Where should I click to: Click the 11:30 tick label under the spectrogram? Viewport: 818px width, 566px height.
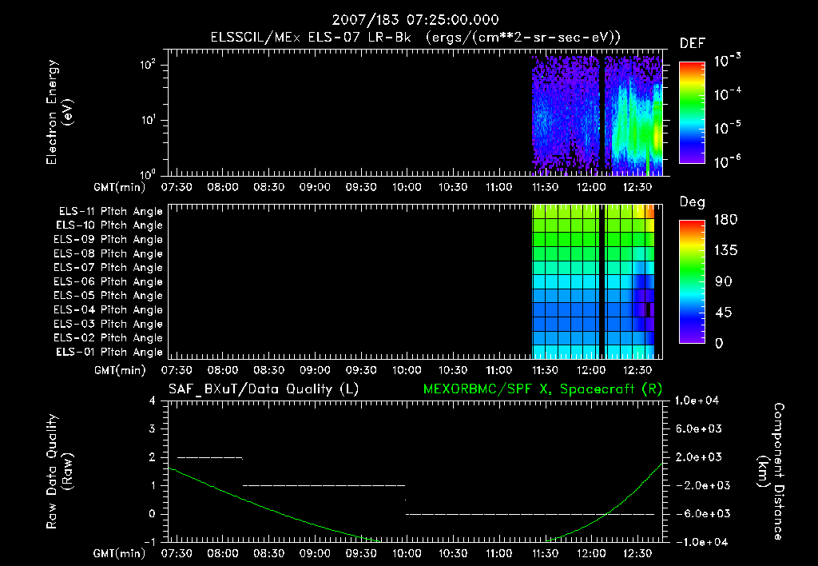tap(545, 187)
